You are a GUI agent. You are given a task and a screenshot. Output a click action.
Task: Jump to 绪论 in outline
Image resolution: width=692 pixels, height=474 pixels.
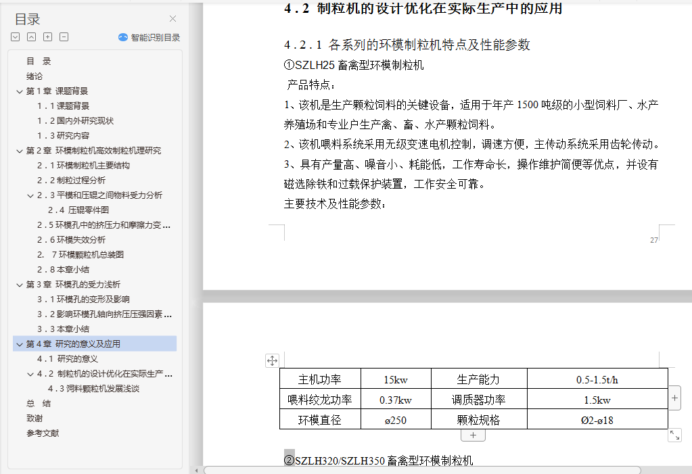[34, 76]
